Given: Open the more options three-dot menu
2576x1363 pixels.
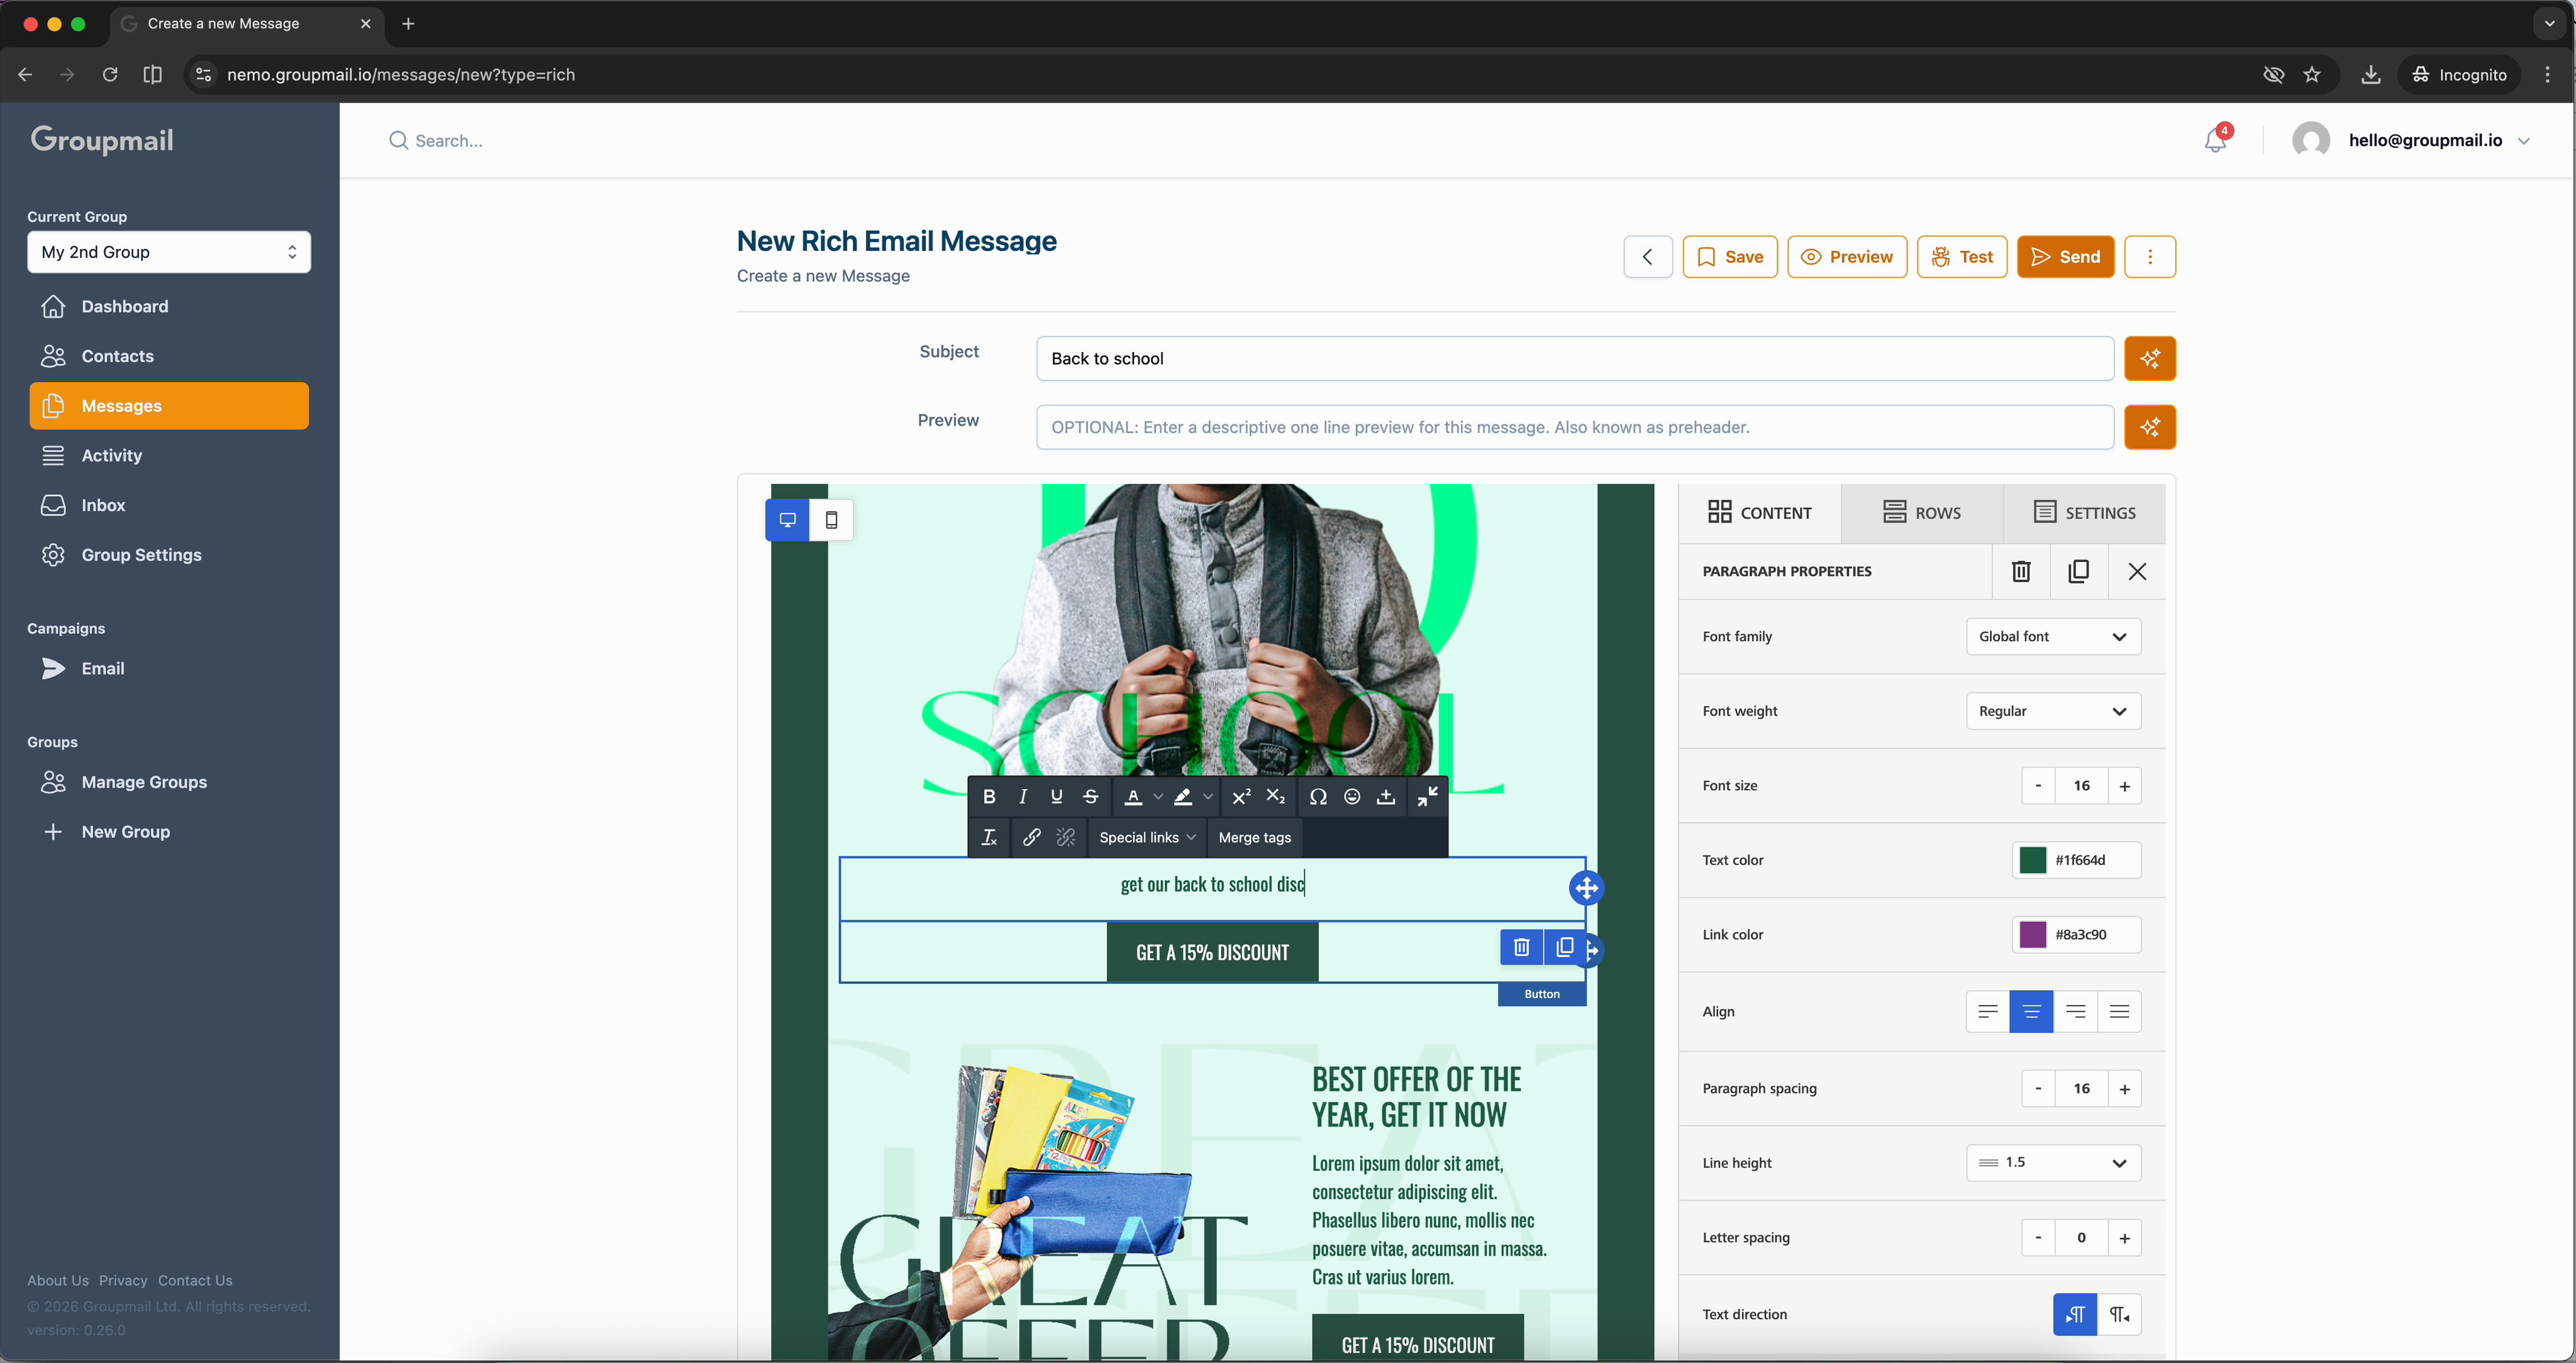Looking at the screenshot, I should [2149, 257].
